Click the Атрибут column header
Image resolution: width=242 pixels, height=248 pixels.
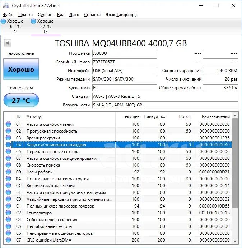70,116
